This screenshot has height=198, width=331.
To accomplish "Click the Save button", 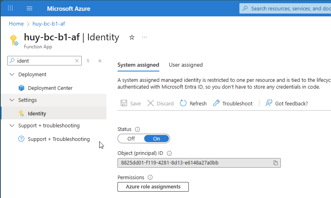I will [x=131, y=103].
